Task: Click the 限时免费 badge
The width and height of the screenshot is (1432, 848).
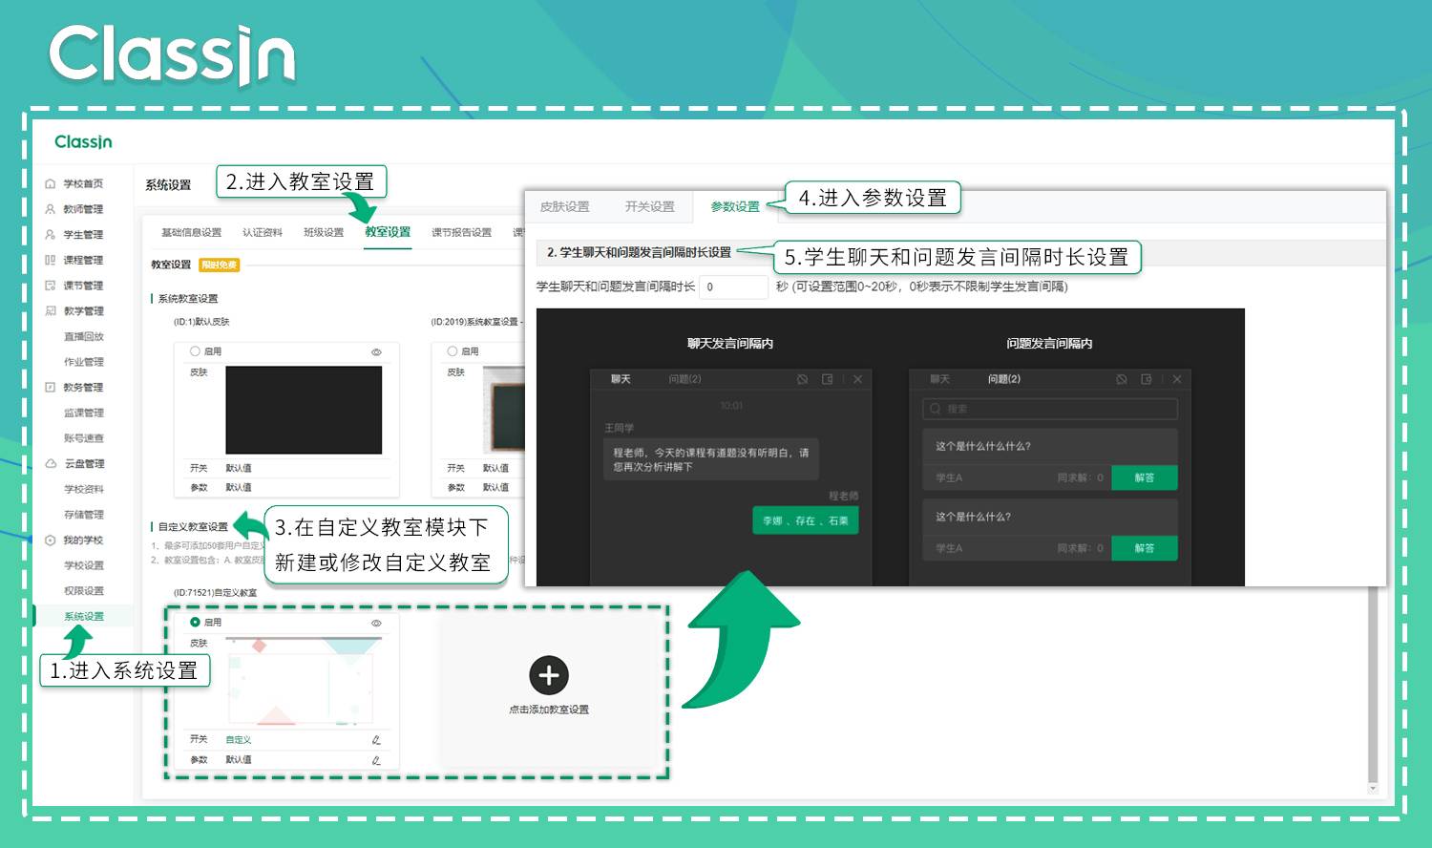Action: [x=220, y=265]
